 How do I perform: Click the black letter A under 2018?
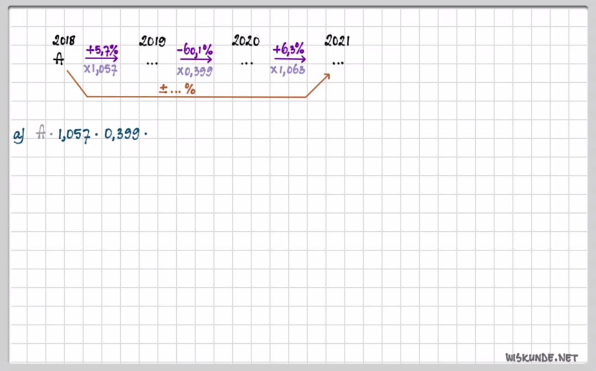coord(58,60)
